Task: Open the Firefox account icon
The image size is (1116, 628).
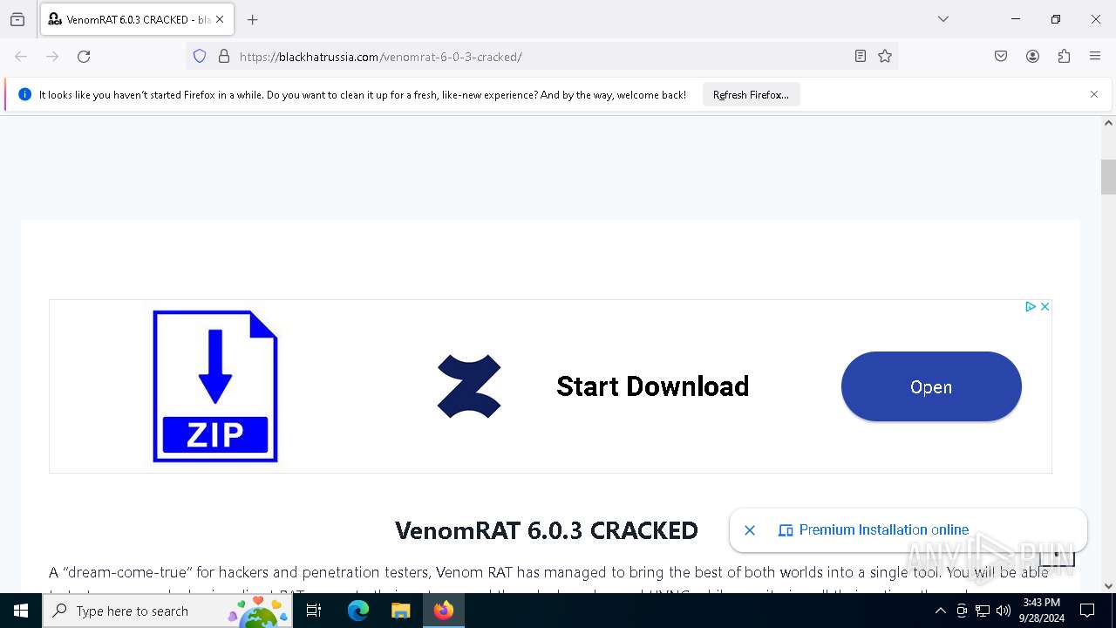Action: (x=1032, y=57)
